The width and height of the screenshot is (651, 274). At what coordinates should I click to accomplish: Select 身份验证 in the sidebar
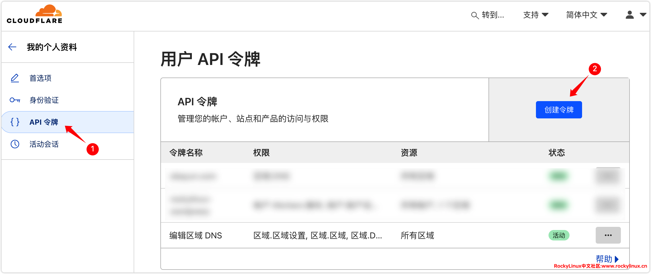click(x=44, y=100)
